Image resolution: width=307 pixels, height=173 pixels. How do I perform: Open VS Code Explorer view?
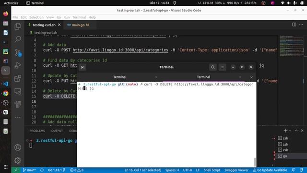[x=18, y=26]
